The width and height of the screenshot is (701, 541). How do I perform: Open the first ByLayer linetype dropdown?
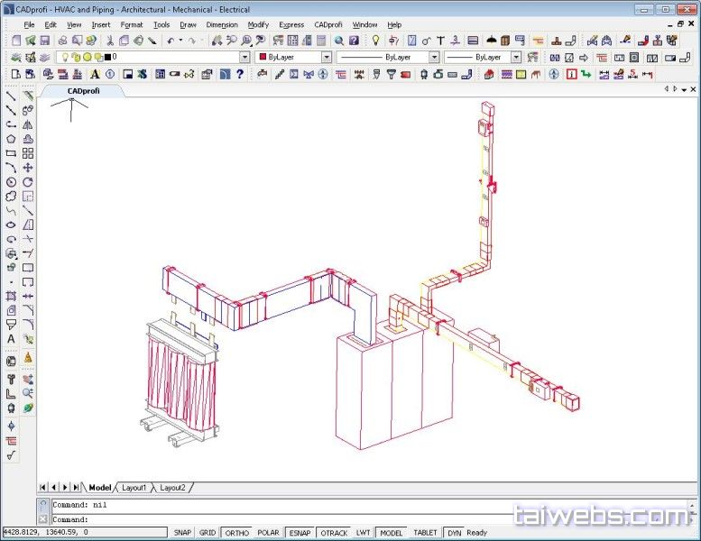point(434,57)
